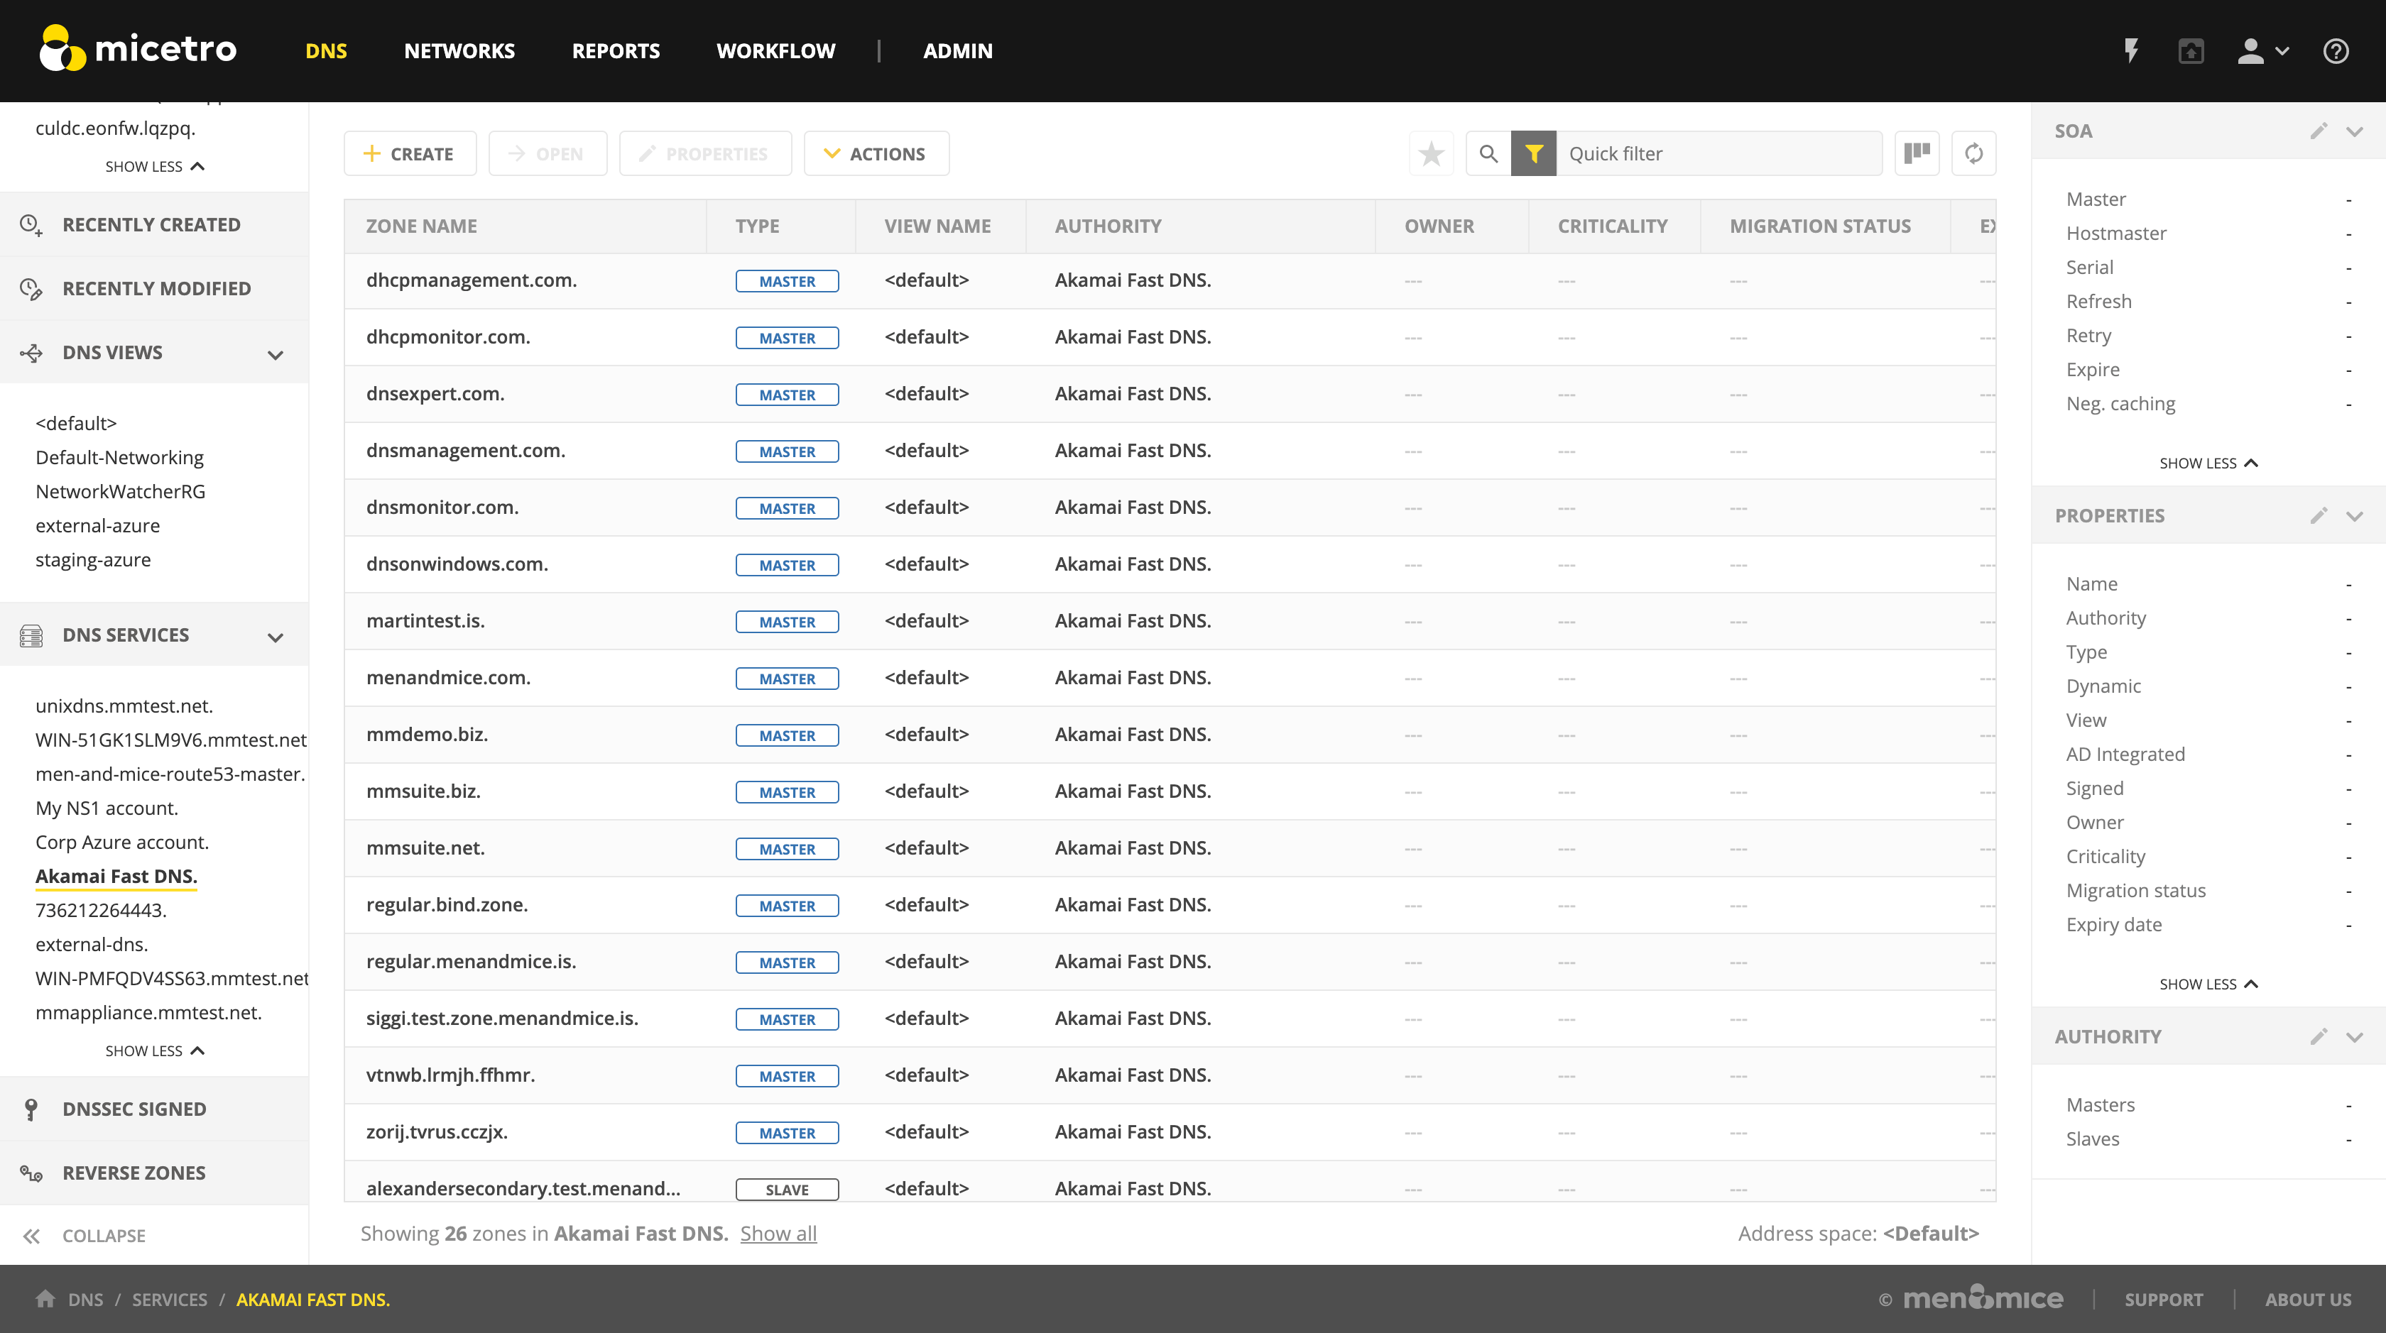Viewport: 2386px width, 1333px height.
Task: Collapse the DNS Views section chevron
Action: pyautogui.click(x=275, y=354)
